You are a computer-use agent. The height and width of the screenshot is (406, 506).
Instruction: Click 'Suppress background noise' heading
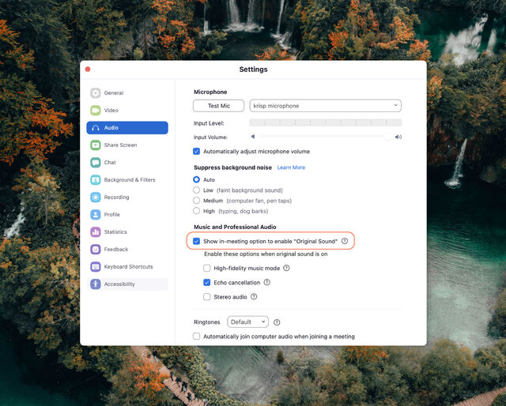[x=232, y=167]
